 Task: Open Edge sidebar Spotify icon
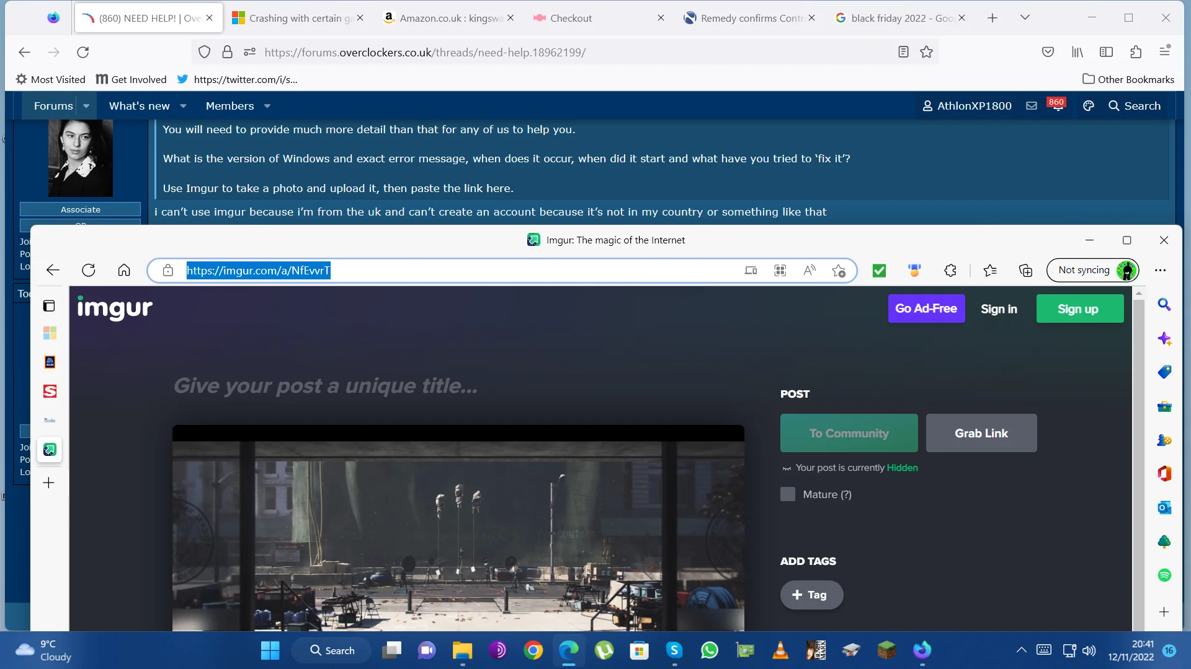pyautogui.click(x=1164, y=575)
